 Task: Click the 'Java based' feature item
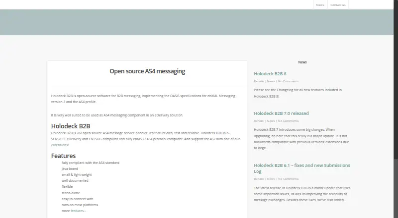pyautogui.click(x=70, y=168)
